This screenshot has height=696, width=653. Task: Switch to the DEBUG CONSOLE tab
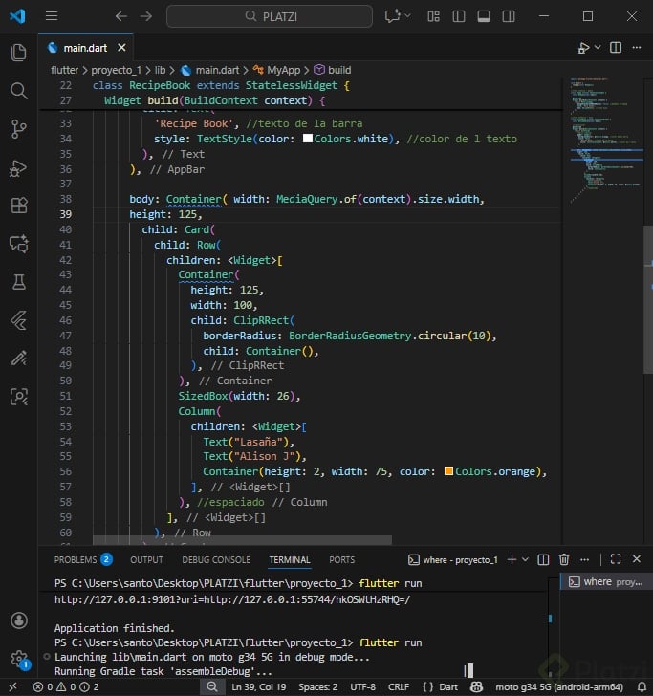(216, 559)
